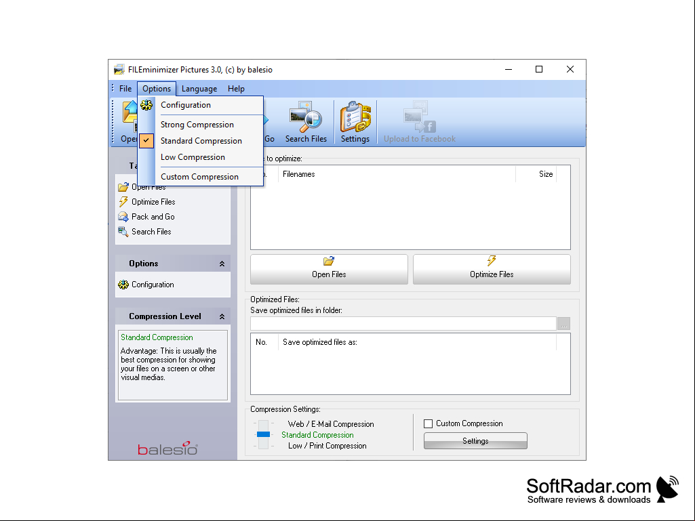This screenshot has width=695, height=521.
Task: Click the save optimized files folder field
Action: 403,324
